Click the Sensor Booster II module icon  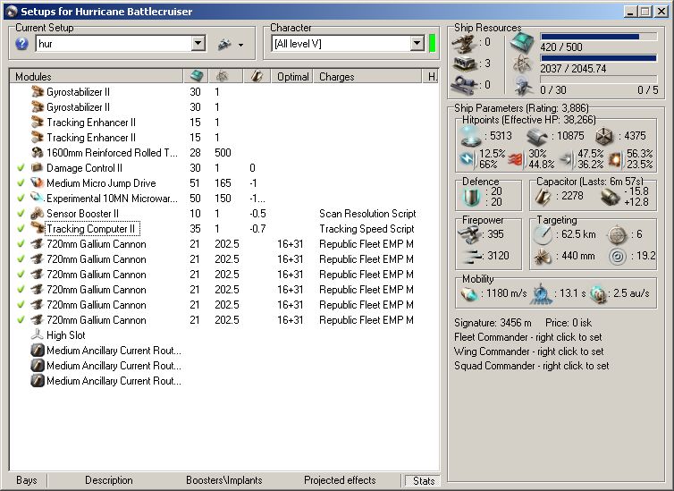pos(37,214)
